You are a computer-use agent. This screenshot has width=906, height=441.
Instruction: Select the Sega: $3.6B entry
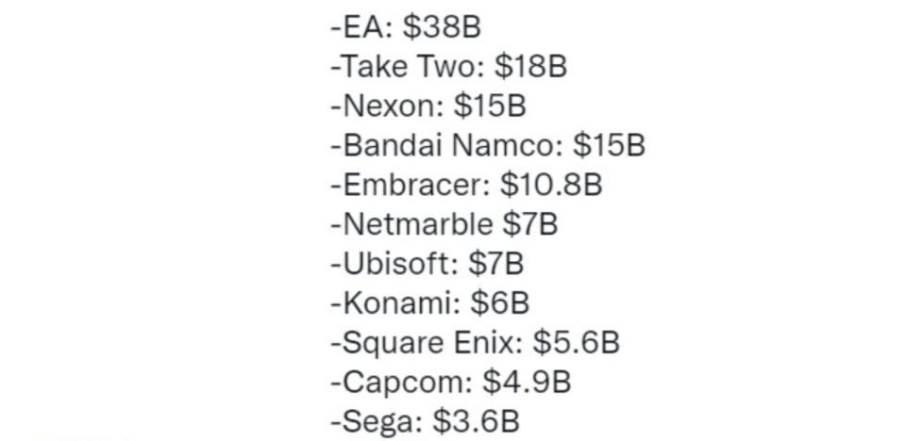[x=425, y=421]
